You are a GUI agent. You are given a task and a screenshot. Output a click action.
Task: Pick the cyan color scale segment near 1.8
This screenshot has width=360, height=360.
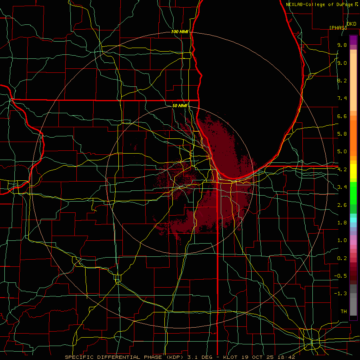[353, 220]
